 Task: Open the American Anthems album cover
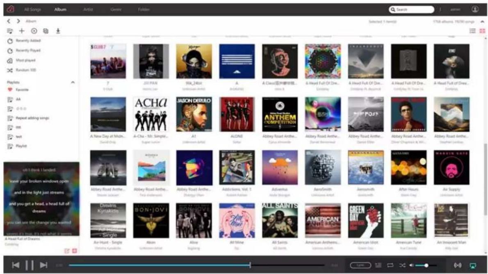[323, 220]
